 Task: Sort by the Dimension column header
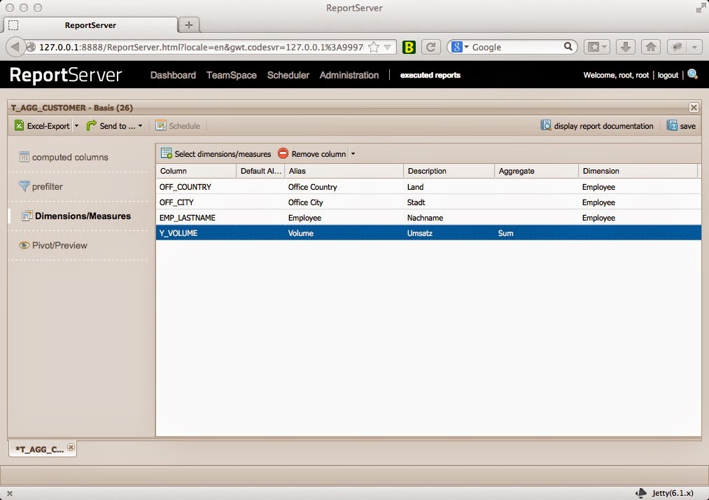pyautogui.click(x=638, y=171)
